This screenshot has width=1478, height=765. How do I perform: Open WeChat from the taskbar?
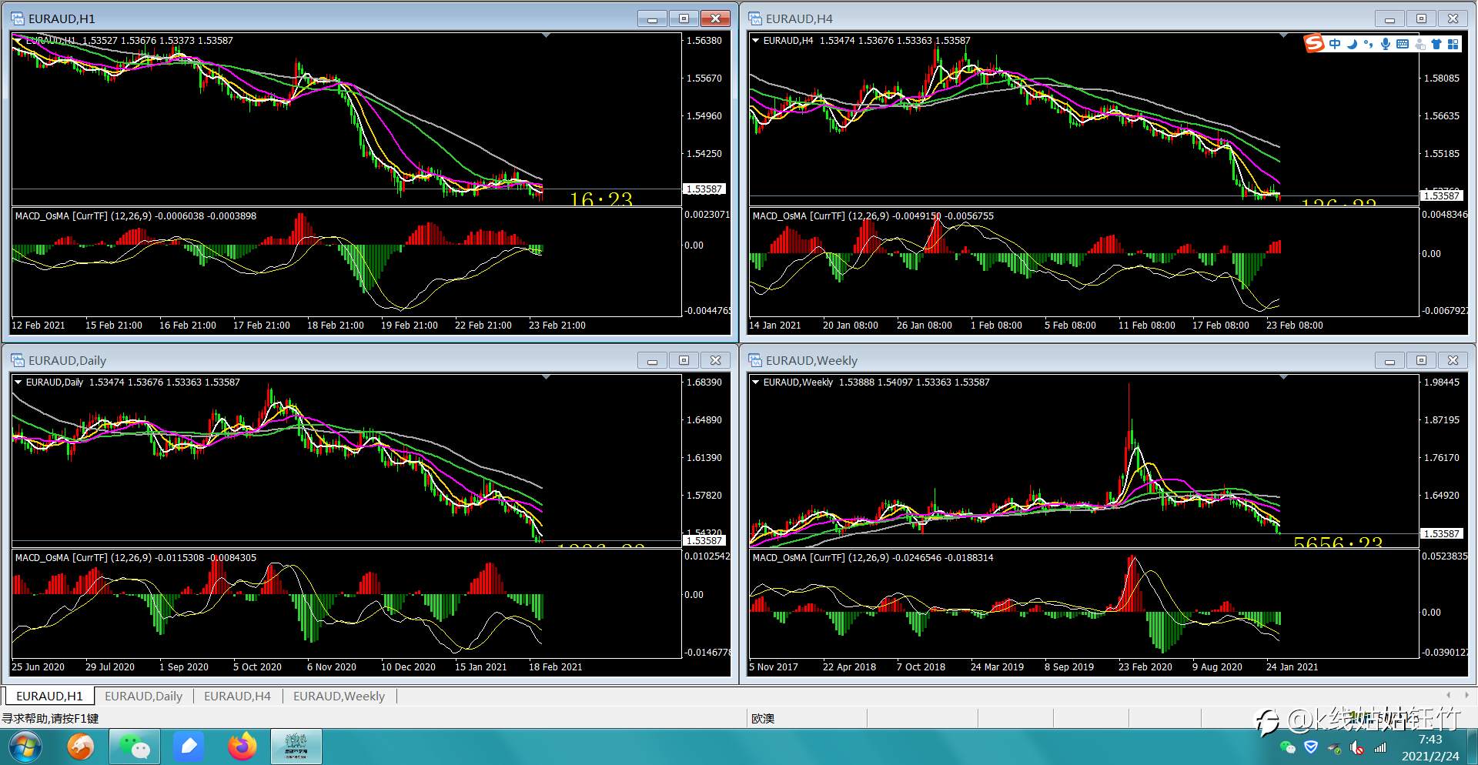click(x=135, y=747)
